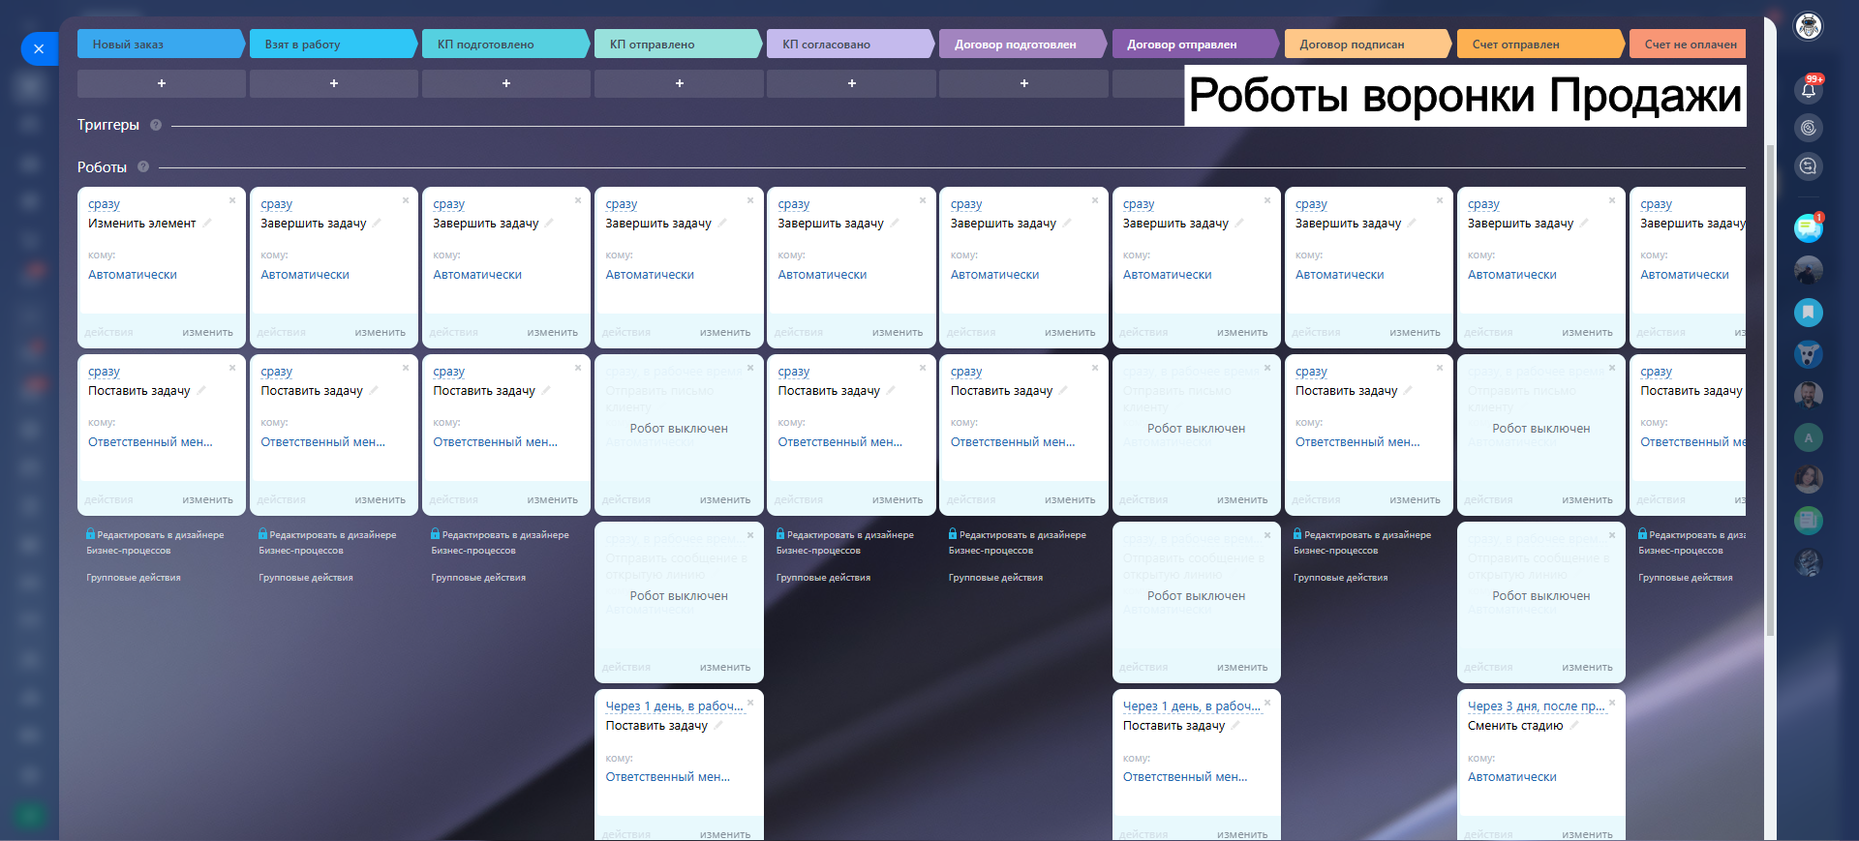Click 'изменить' on Завершить задачу in Счет отправлен column
This screenshot has height=841, width=1859.
(1587, 332)
